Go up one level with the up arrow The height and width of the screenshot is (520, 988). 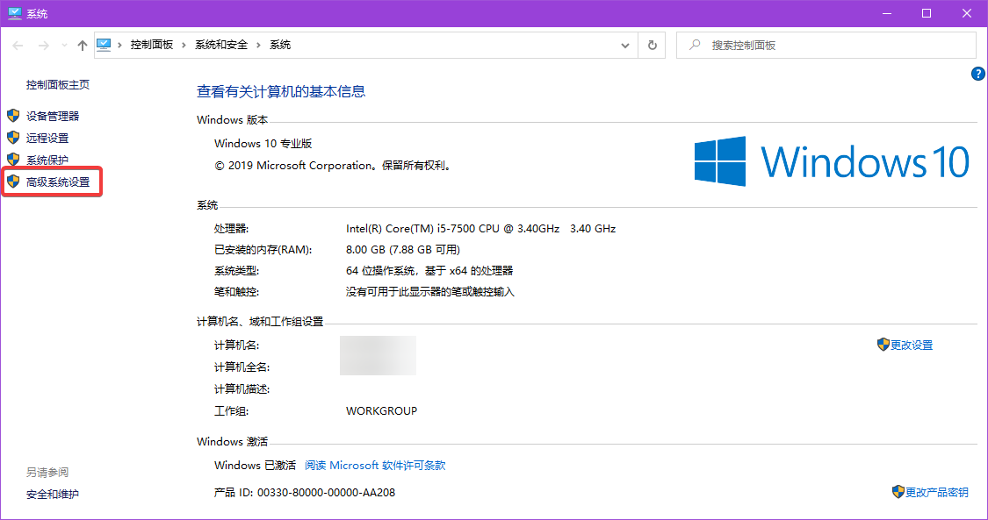pos(83,45)
